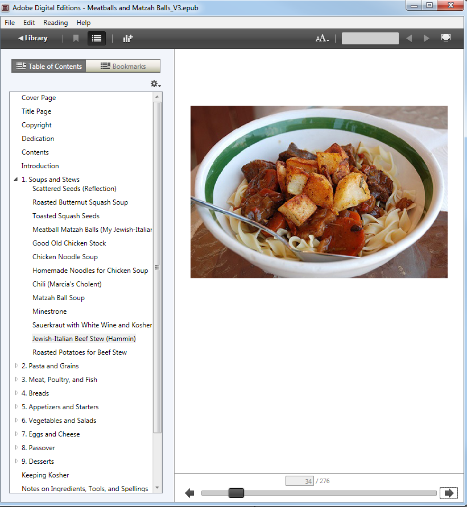
Task: Open the navigation panel gear options
Action: (155, 84)
